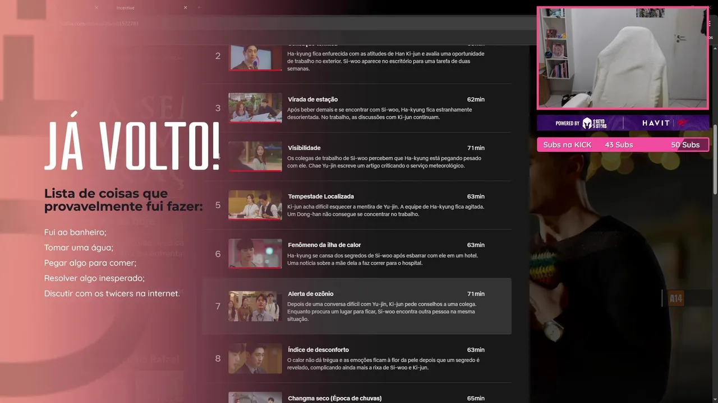
Task: Select the Visibilidade episode title
Action: (x=304, y=148)
